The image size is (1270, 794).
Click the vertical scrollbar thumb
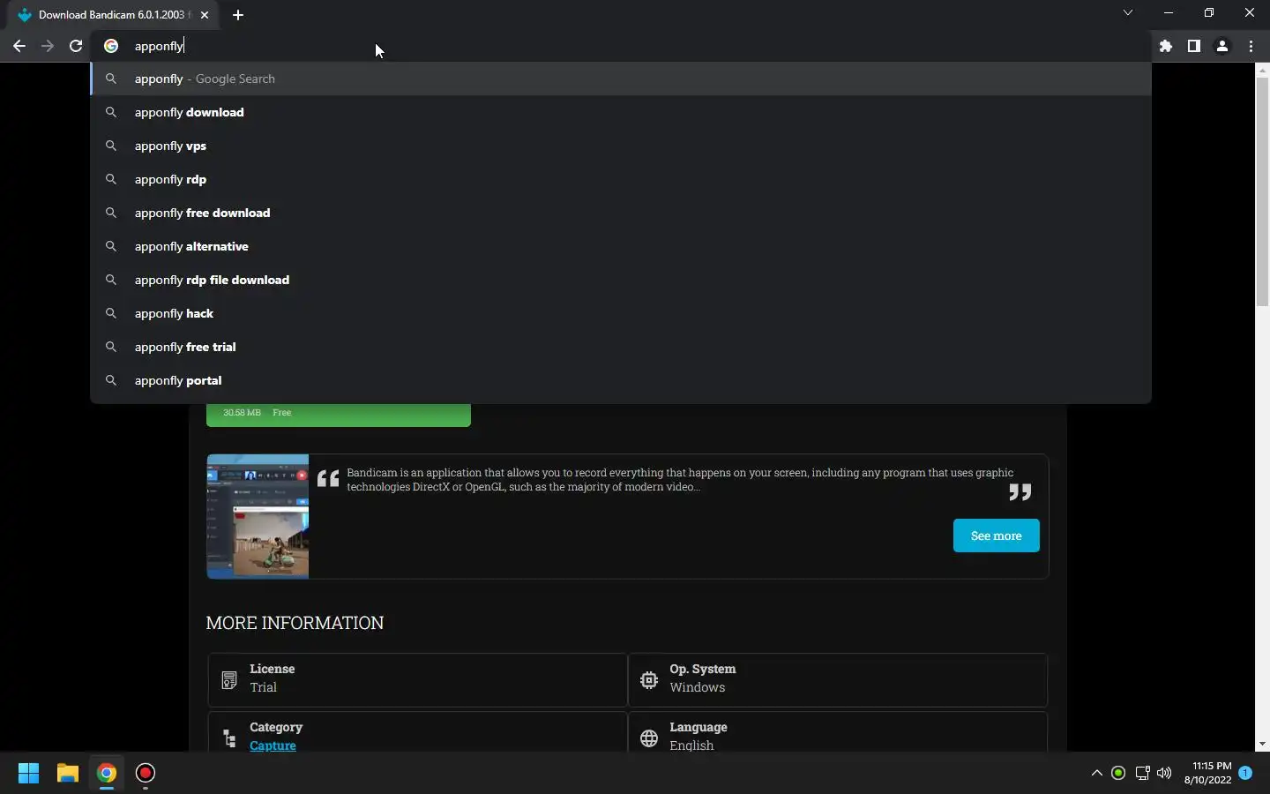pos(1262,191)
